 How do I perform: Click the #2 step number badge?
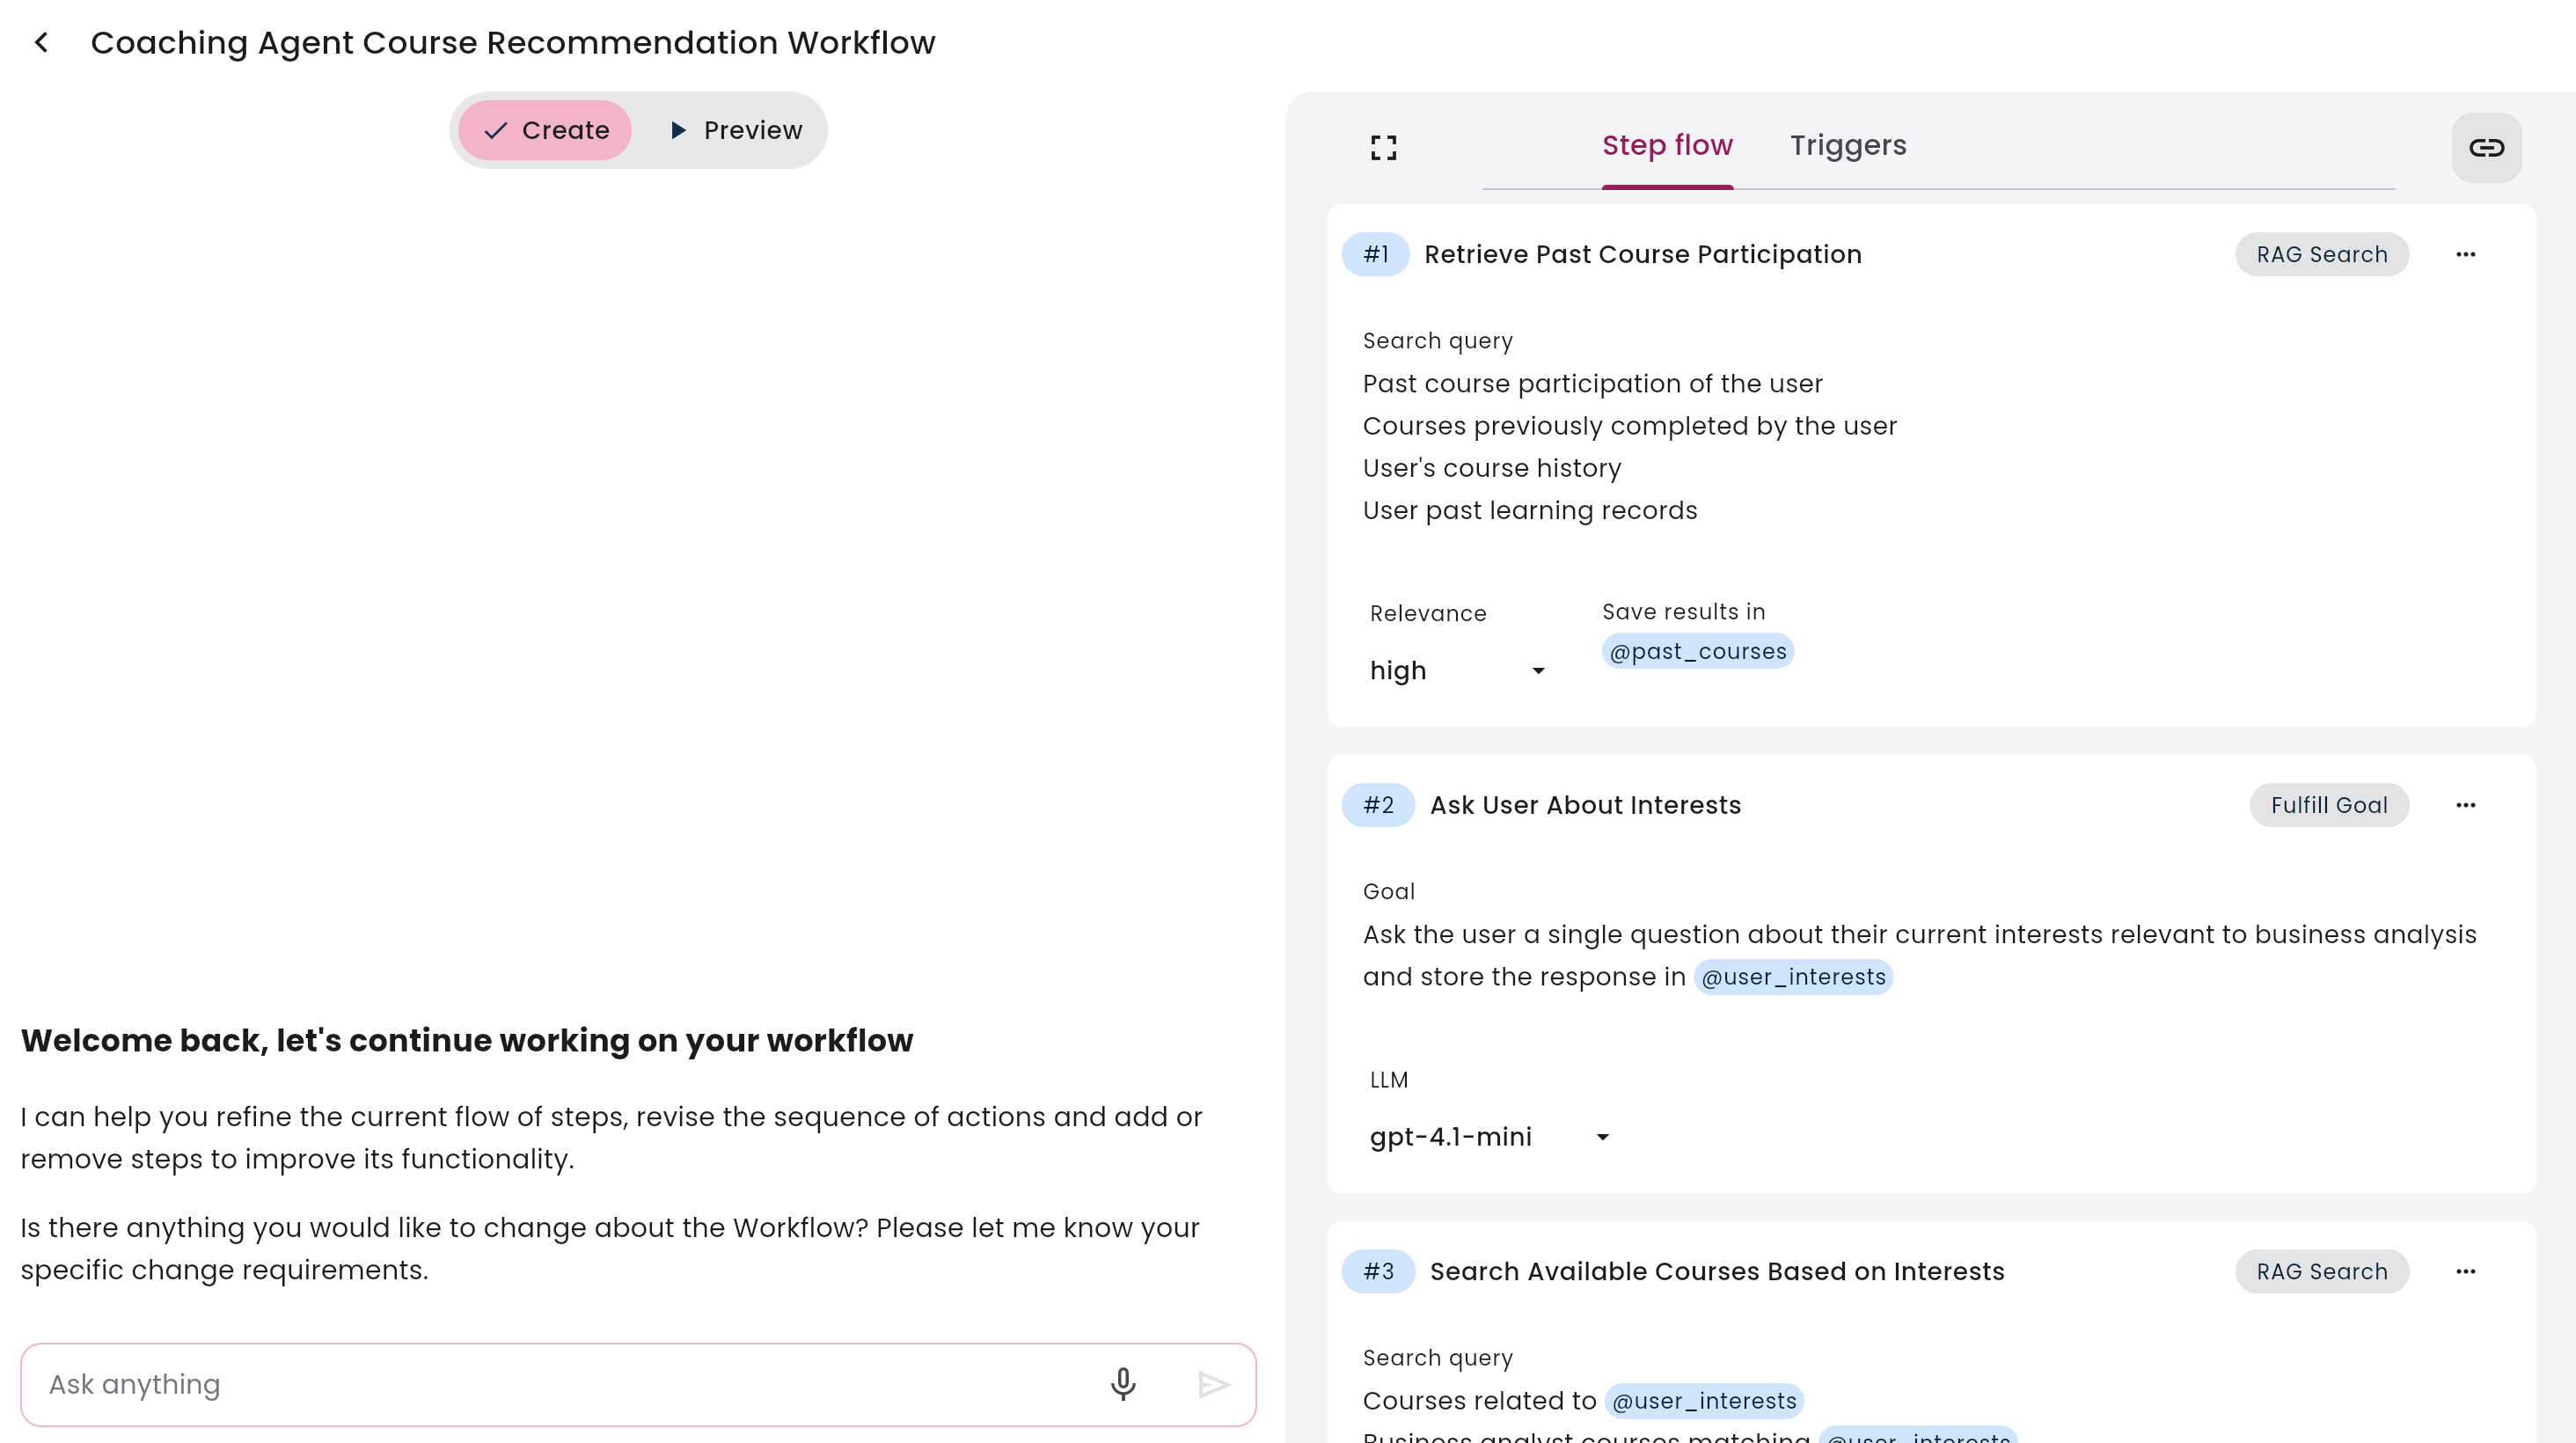1378,805
